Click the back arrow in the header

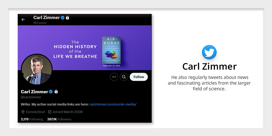pos(23,20)
